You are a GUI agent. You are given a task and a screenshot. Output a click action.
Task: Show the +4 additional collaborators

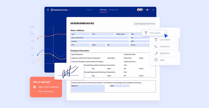point(144,10)
